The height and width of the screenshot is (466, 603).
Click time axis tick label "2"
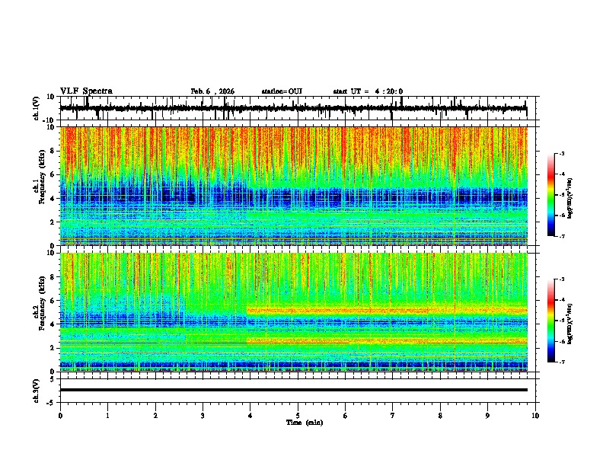click(x=155, y=416)
